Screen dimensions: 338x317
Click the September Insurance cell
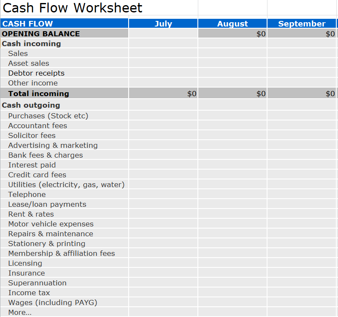click(x=302, y=273)
